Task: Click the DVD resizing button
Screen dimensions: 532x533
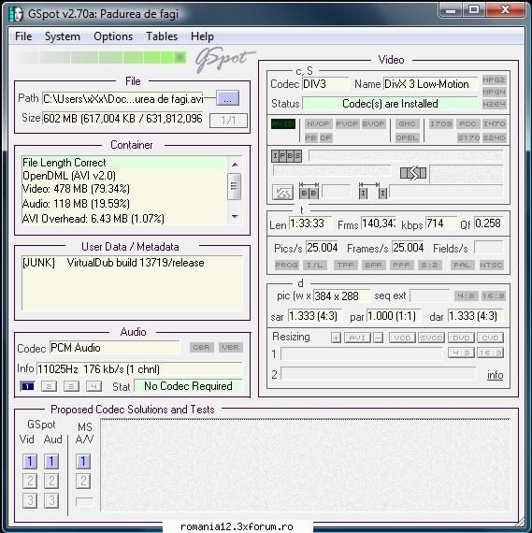Action: [461, 338]
